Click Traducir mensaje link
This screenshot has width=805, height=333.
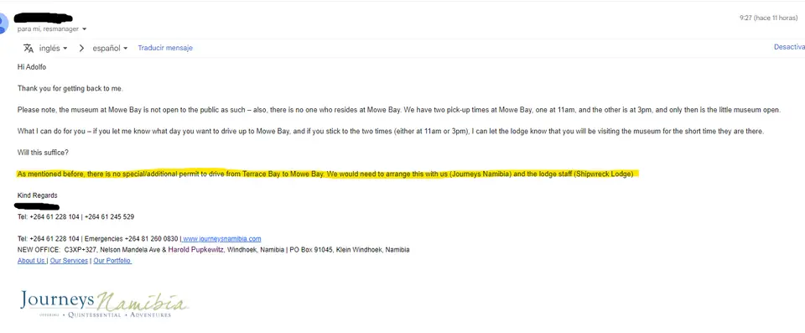165,48
